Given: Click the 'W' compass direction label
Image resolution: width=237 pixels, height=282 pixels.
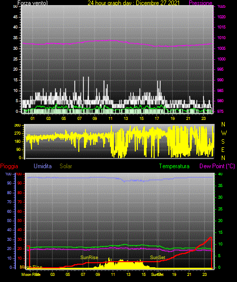Looking at the screenshot, I should pyautogui.click(x=224, y=133).
